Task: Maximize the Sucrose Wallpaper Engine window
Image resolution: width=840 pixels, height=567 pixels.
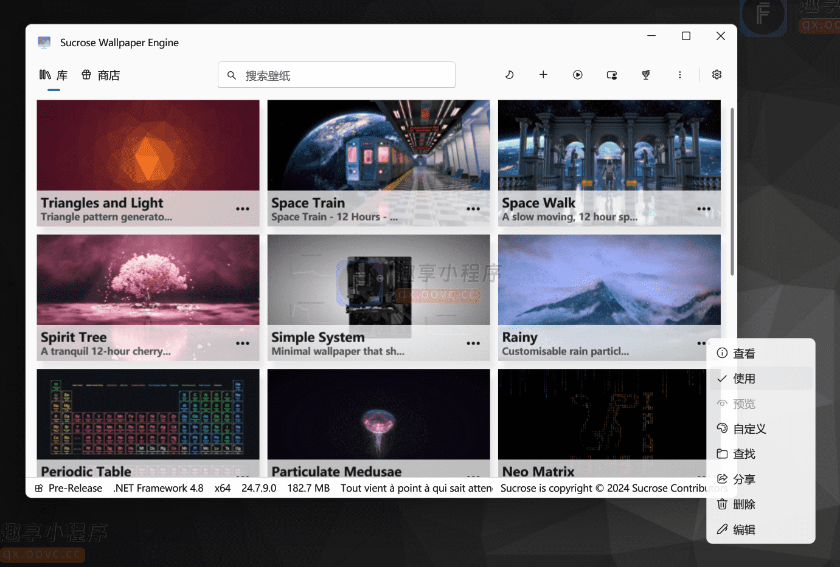Action: pos(686,36)
